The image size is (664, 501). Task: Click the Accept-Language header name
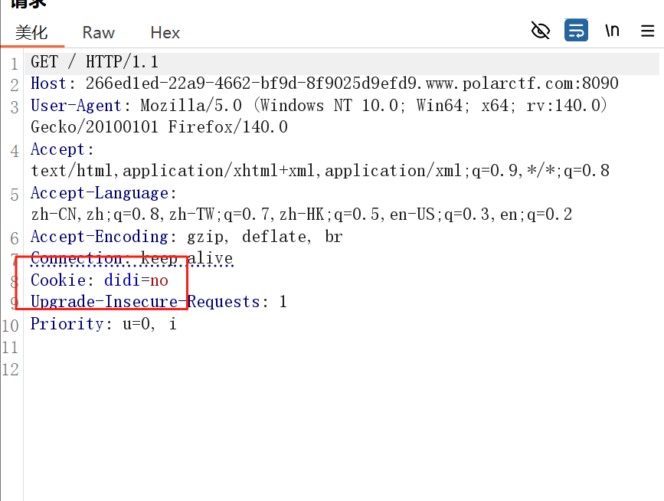point(100,193)
